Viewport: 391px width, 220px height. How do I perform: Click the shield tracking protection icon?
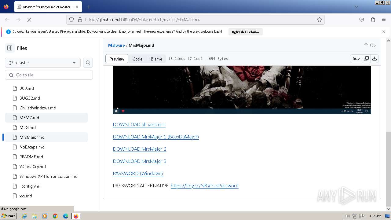click(71, 20)
